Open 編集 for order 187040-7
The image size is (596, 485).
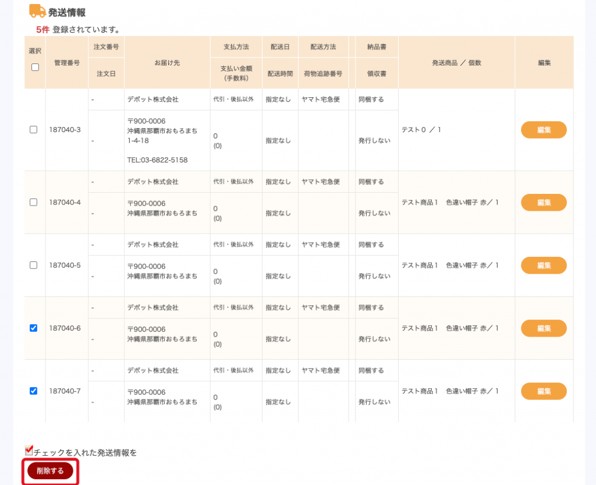pyautogui.click(x=544, y=391)
